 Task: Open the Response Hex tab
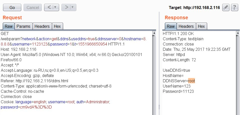point(201,26)
